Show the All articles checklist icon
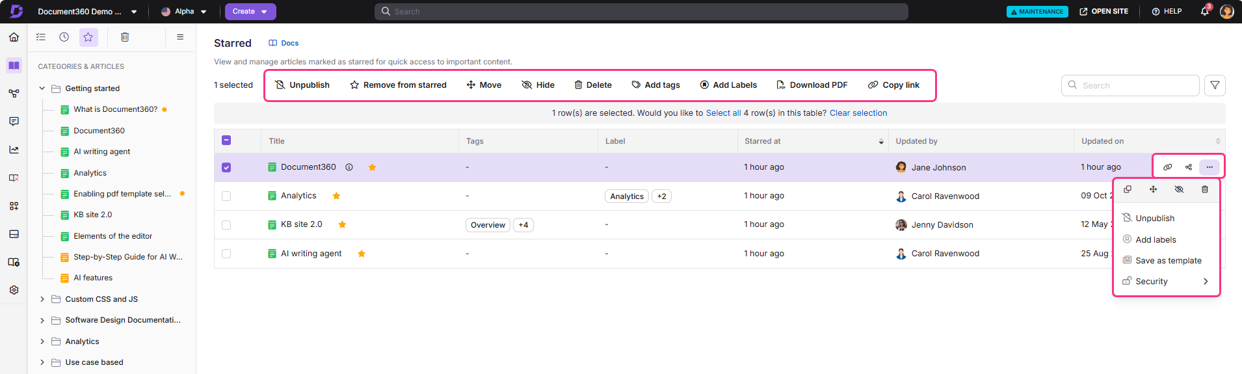This screenshot has height=374, width=1242. pyautogui.click(x=41, y=37)
